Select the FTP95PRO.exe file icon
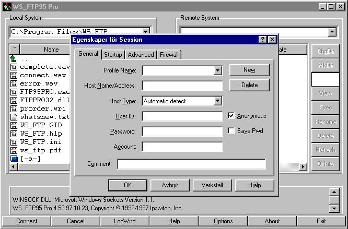This screenshot has height=229, width=348. click(x=14, y=92)
